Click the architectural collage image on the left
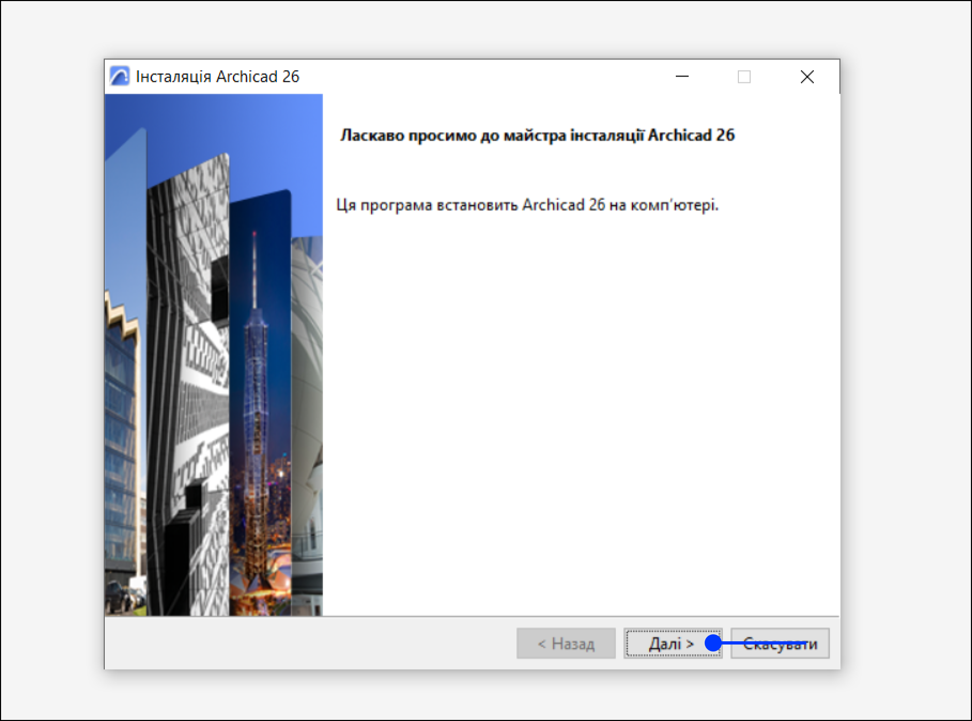Screen dimensions: 972x721 click(x=214, y=355)
